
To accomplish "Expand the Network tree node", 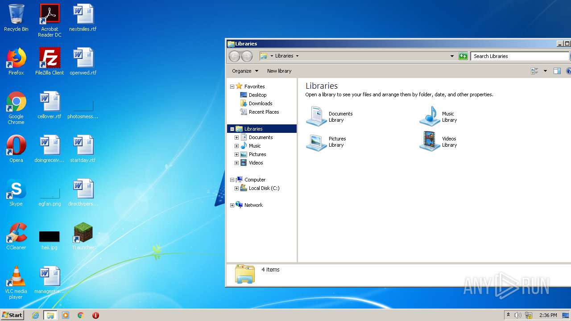I will (232, 205).
